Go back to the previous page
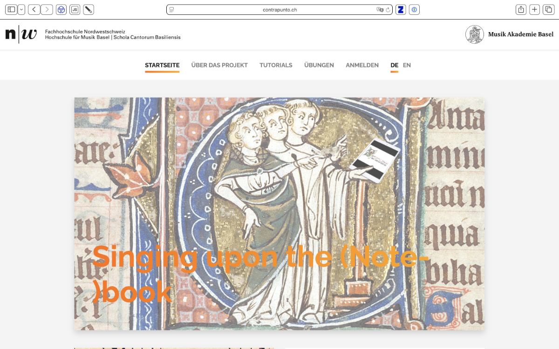Viewport: 559px width, 349px height. [34, 9]
